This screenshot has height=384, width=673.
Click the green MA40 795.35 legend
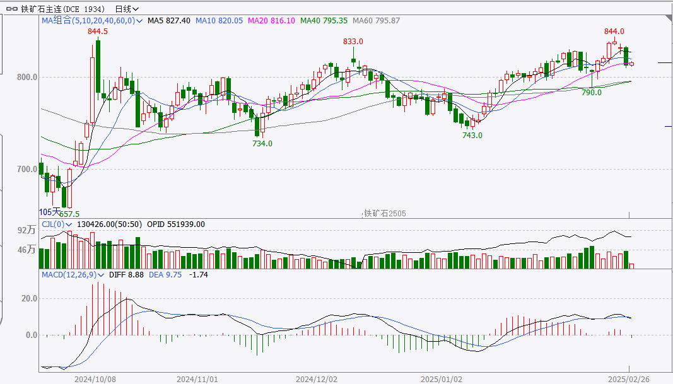[324, 21]
